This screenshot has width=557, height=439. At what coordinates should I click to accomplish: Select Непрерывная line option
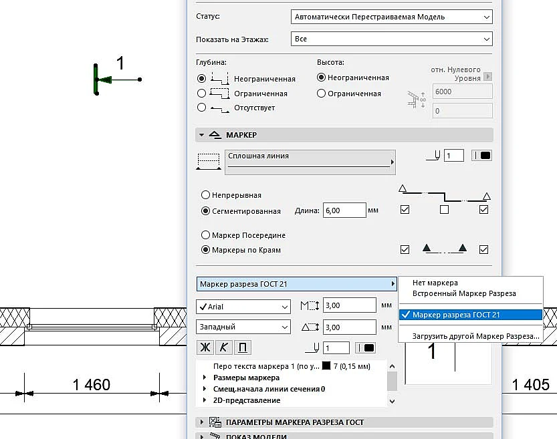pyautogui.click(x=205, y=195)
